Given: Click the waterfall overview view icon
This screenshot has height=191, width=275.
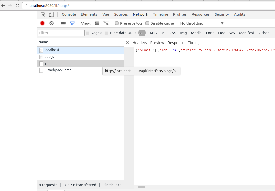Looking at the screenshot, I should point(106,23).
